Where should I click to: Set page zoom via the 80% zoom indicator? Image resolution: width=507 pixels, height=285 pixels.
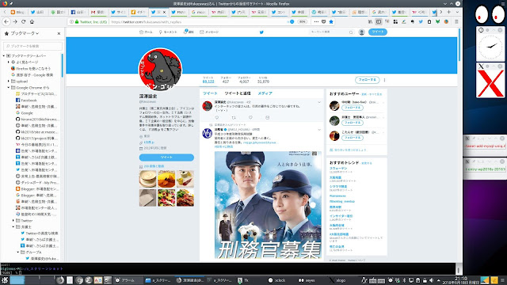click(302, 21)
